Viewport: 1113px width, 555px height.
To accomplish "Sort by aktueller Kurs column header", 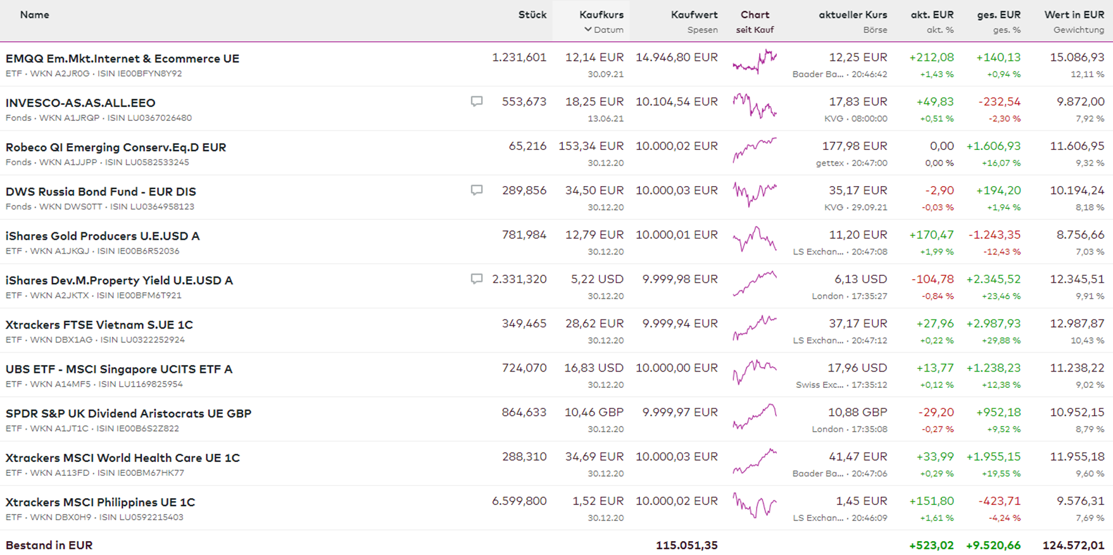I will (853, 15).
